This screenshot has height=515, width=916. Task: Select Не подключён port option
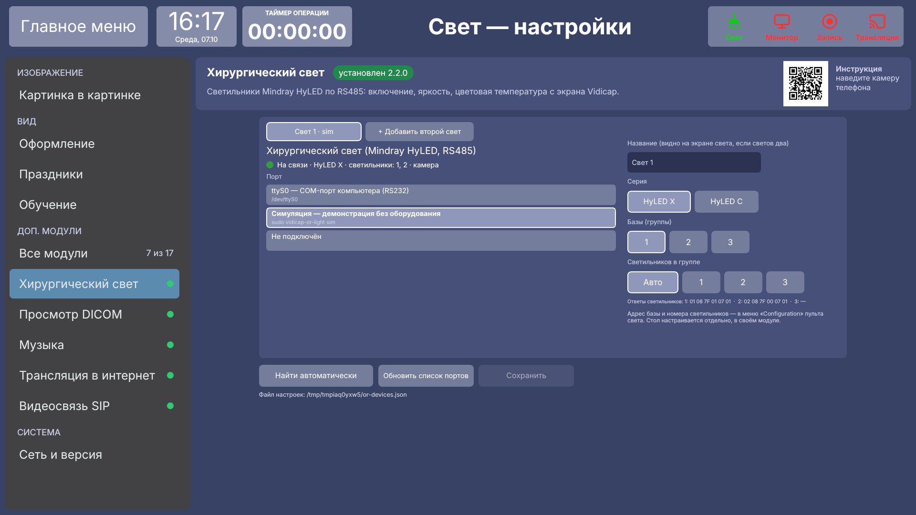tap(441, 240)
